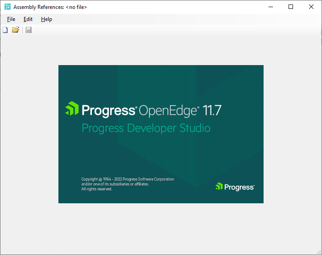
Task: Open the Help menu
Action: (x=46, y=19)
